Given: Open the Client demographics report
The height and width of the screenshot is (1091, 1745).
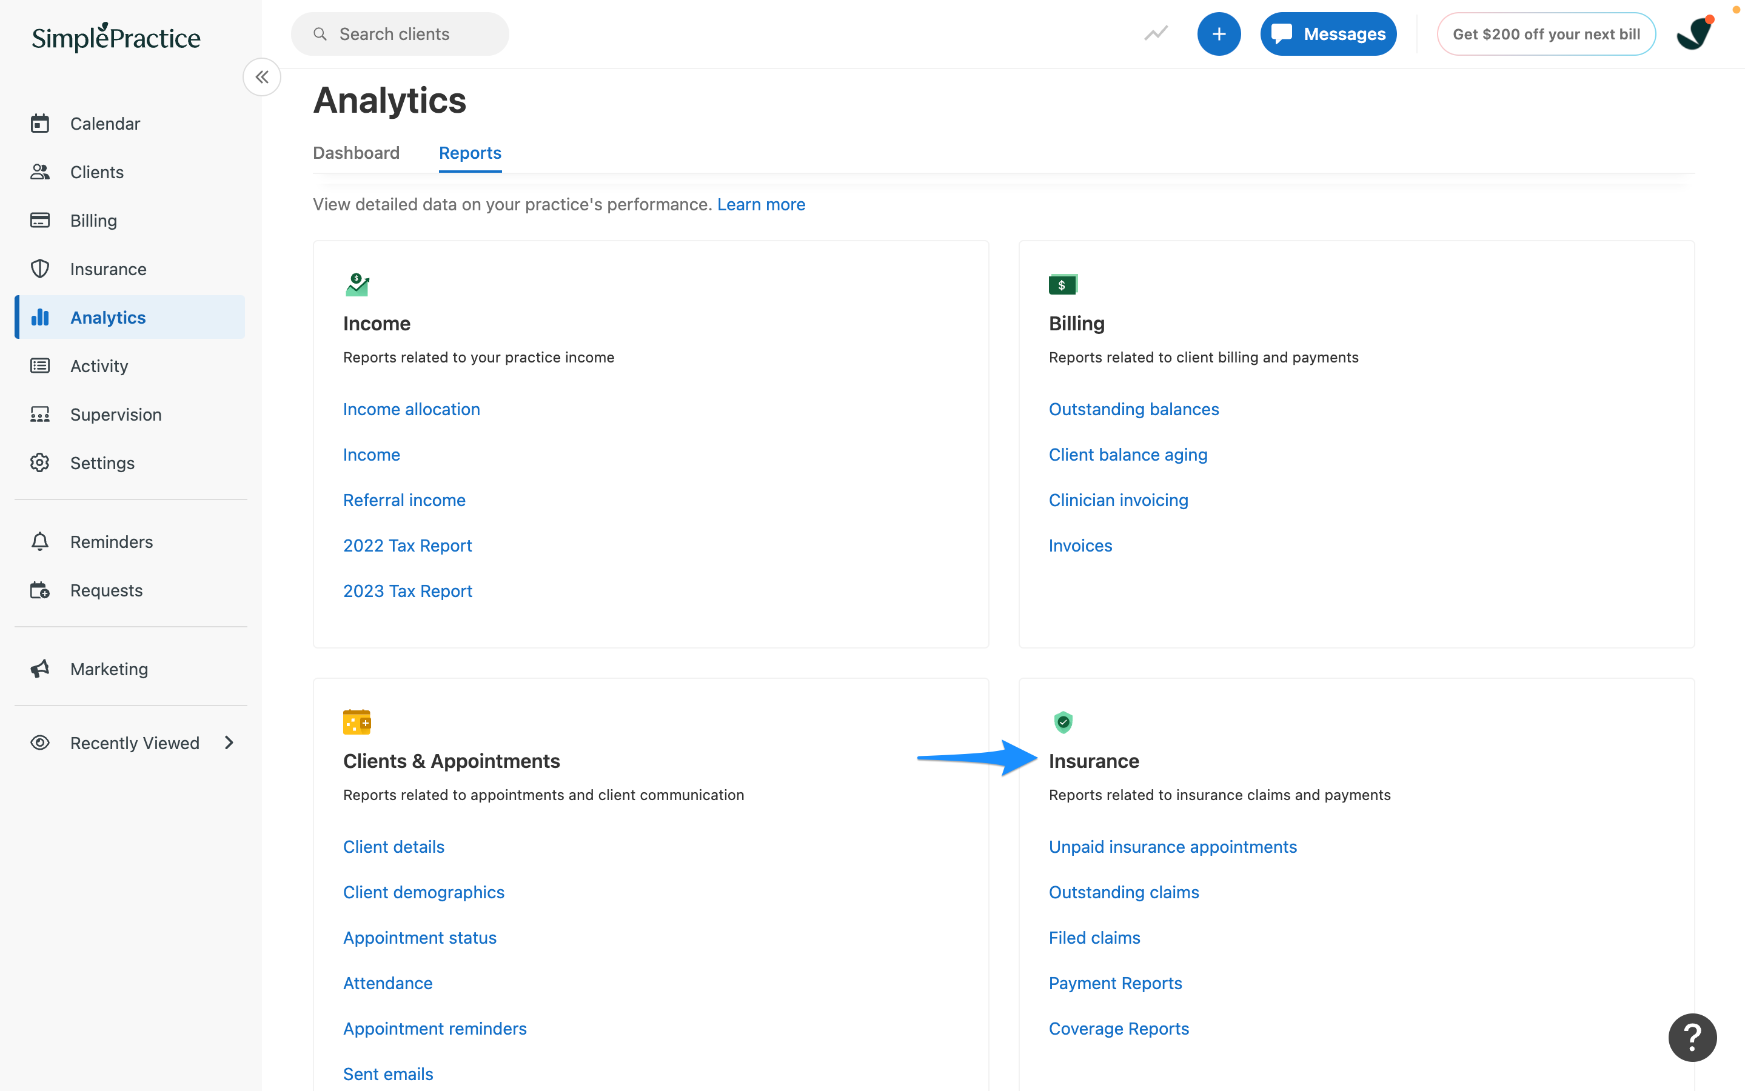Looking at the screenshot, I should tap(424, 892).
